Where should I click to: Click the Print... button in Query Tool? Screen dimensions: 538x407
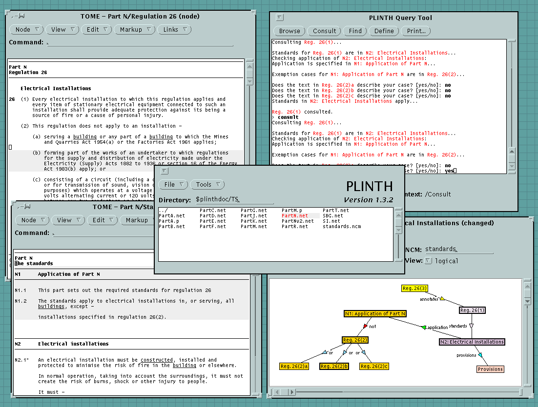[x=416, y=31]
